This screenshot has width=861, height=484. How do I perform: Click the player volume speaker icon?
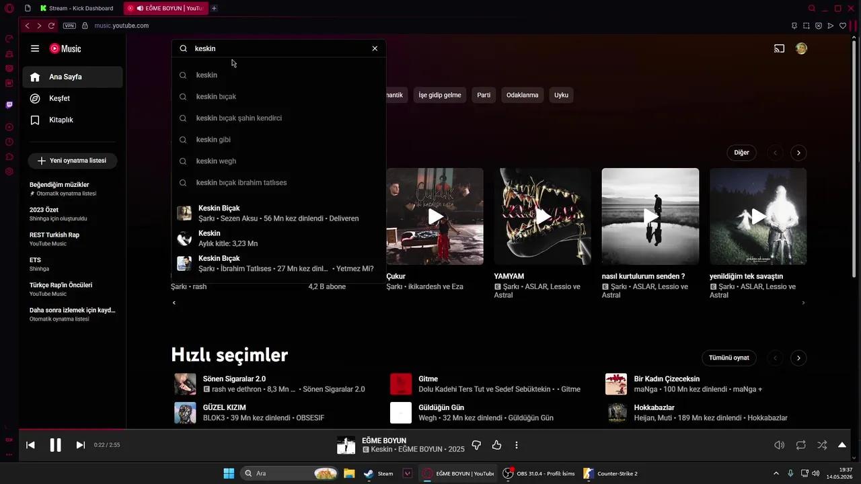[780, 445]
